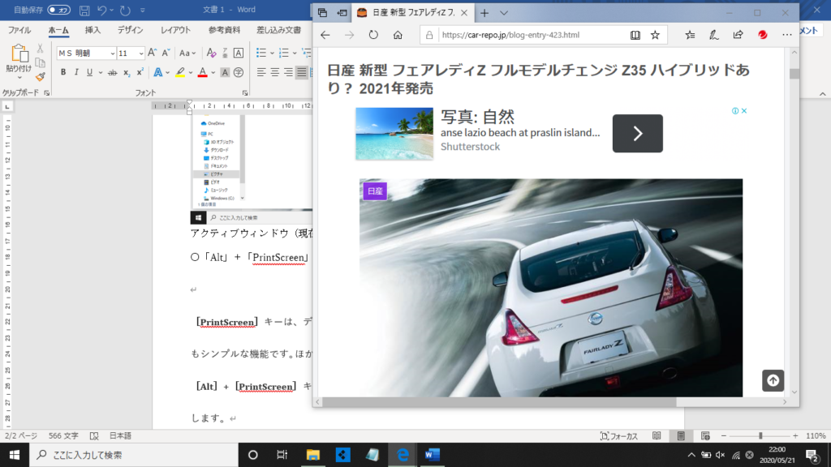The width and height of the screenshot is (831, 467).
Task: Toggle the AutoSave switch in Word
Action: click(58, 10)
